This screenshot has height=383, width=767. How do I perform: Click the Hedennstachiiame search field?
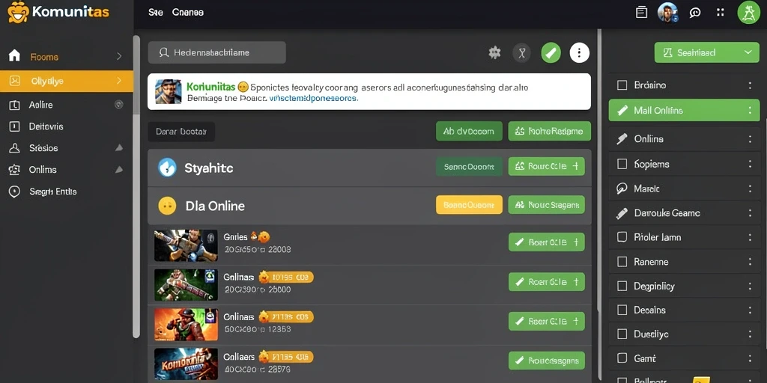click(216, 52)
